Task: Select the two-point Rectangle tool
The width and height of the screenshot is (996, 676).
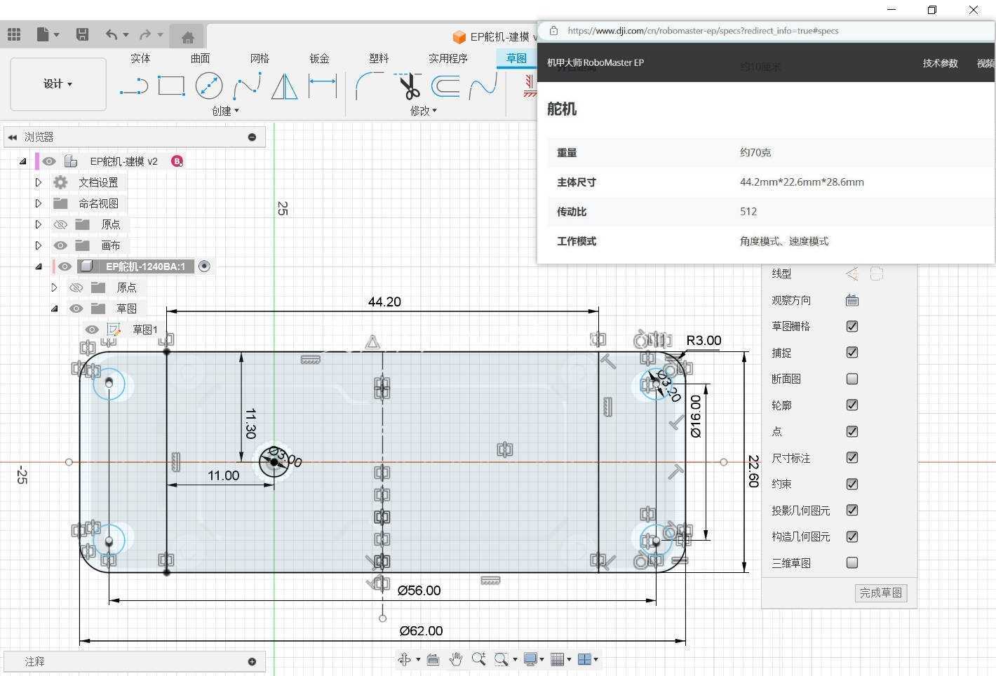Action: click(171, 86)
